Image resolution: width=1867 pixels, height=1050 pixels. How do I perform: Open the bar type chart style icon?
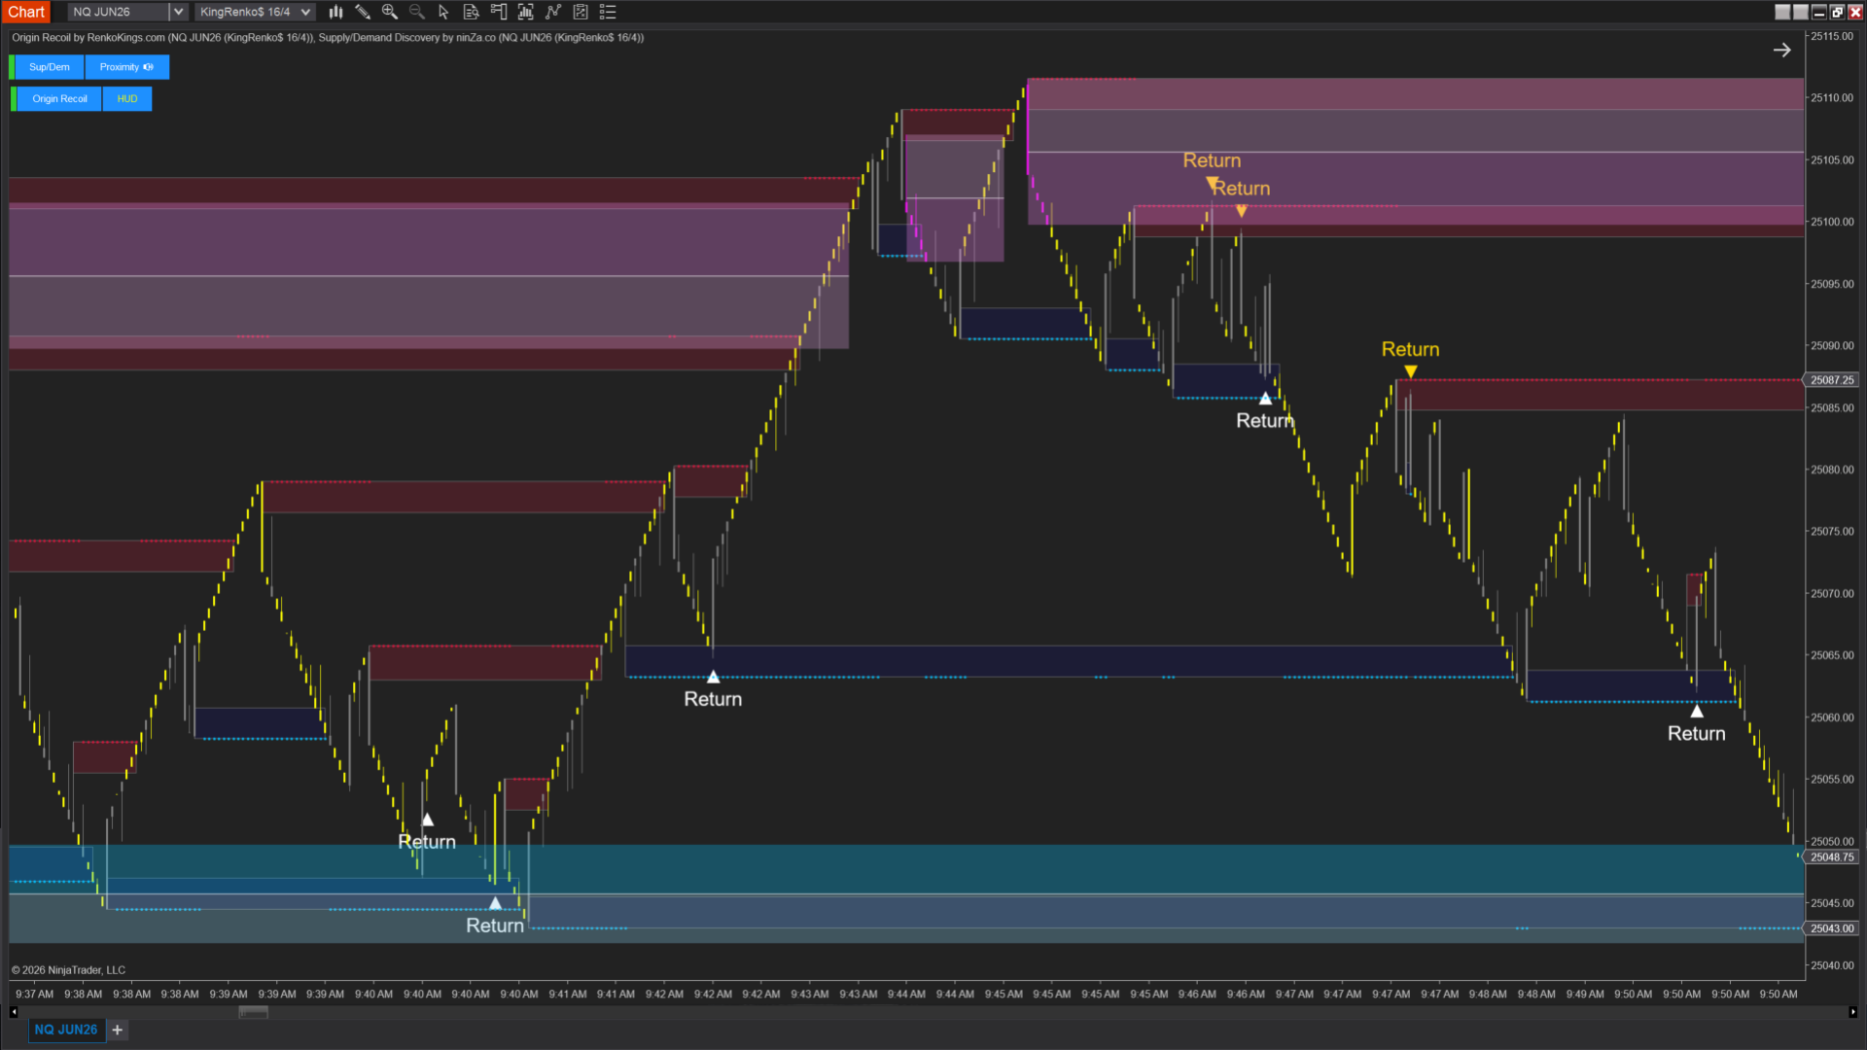click(335, 12)
